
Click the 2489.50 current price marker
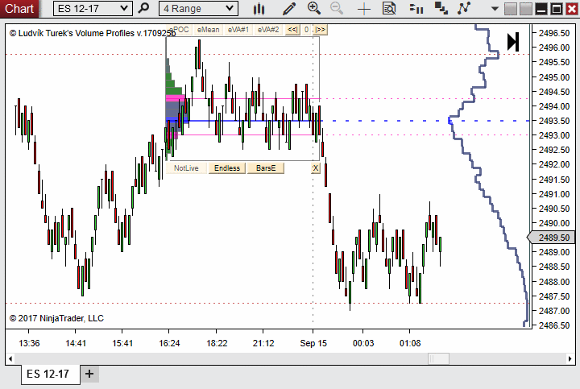551,238
